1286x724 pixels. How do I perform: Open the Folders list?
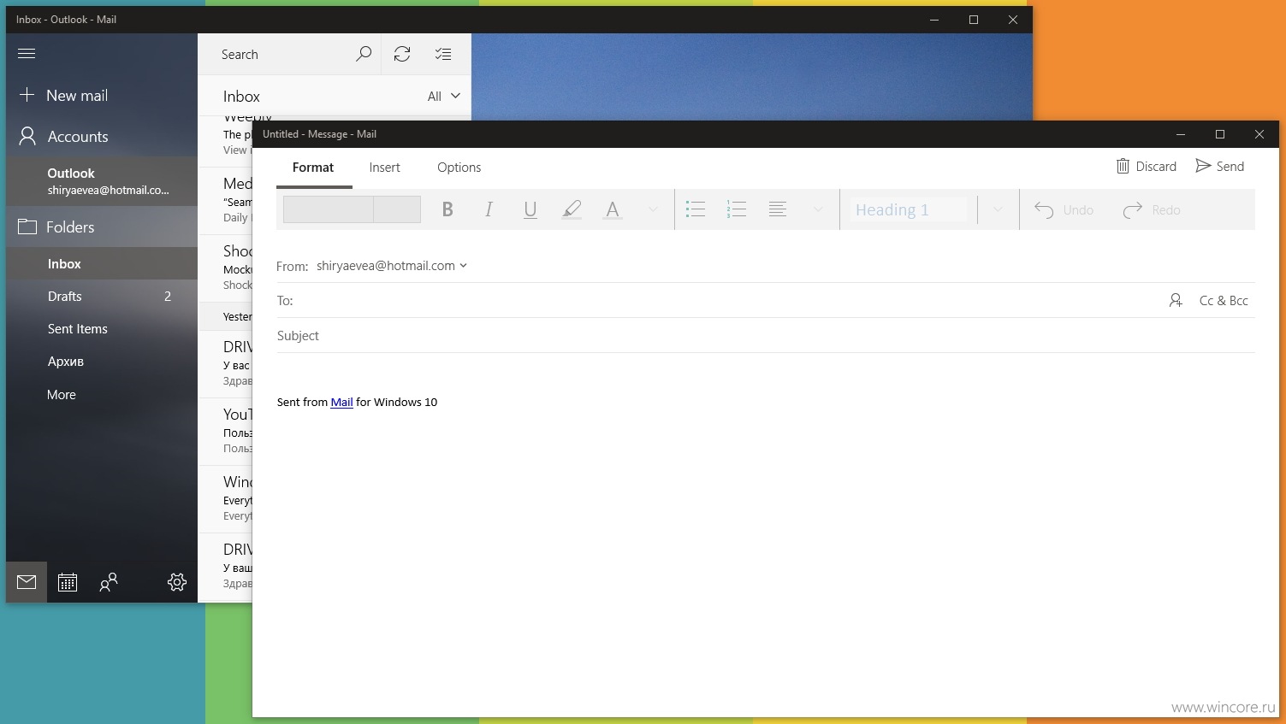[102, 227]
